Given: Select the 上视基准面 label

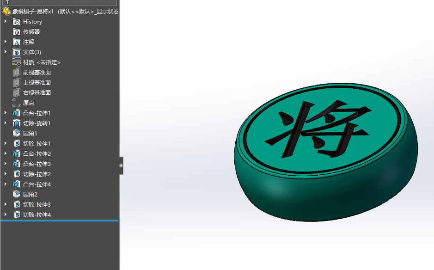Looking at the screenshot, I should (x=37, y=82).
